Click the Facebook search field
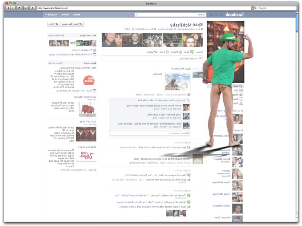The height and width of the screenshot is (226, 302). [x=170, y=15]
